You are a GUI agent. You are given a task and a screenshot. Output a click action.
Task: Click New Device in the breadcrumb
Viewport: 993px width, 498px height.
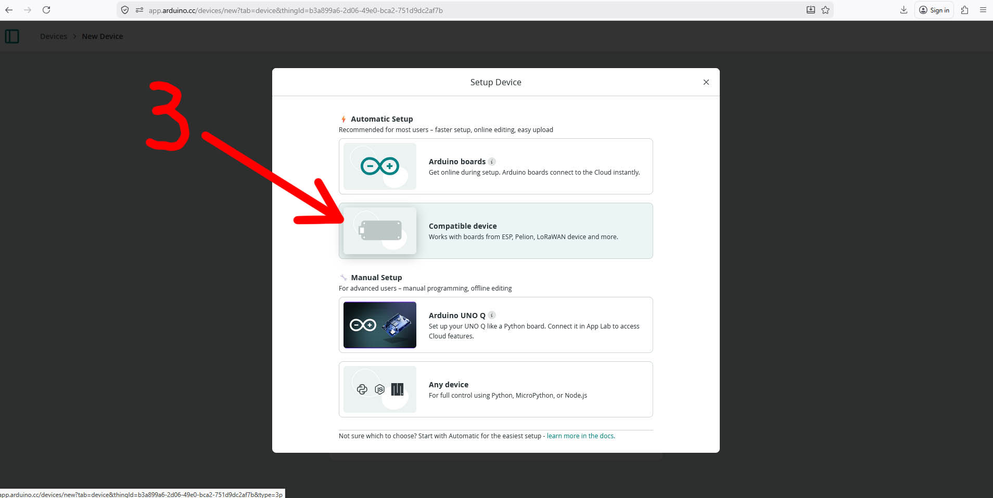(103, 36)
